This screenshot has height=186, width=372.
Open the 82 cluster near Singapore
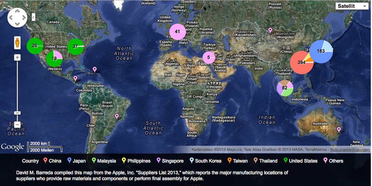[285, 88]
